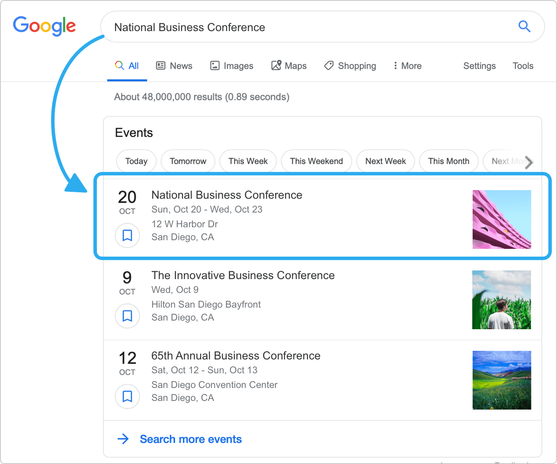
Task: Click the '9 OCT' date badge
Action: (127, 283)
